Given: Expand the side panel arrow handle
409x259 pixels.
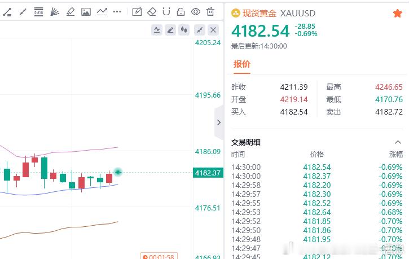Looking at the screenshot, I should [219, 122].
